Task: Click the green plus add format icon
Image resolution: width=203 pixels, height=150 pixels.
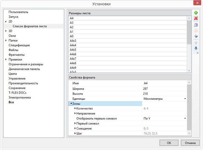Action: [196, 13]
